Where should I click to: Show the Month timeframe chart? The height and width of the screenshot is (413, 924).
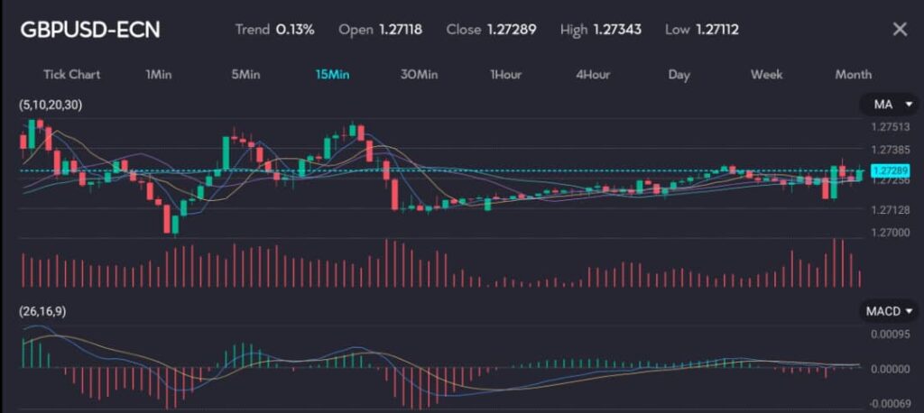853,74
